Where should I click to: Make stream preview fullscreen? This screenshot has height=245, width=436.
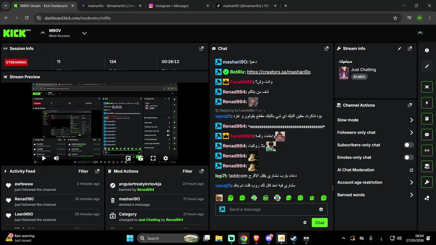point(153,158)
